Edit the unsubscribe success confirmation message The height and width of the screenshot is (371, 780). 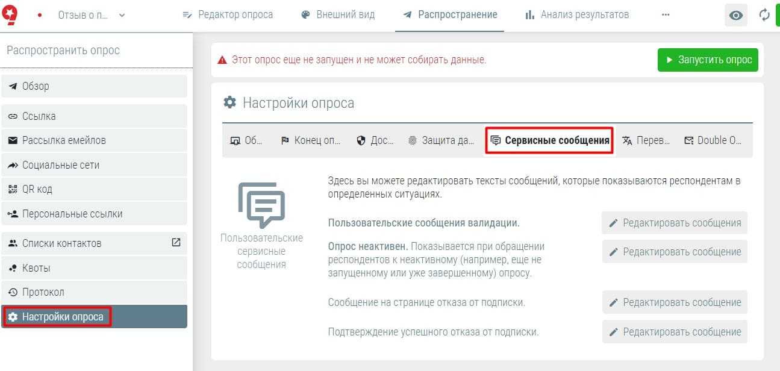[675, 332]
